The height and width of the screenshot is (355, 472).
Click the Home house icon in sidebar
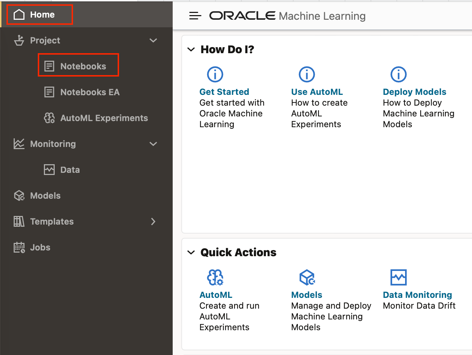19,15
